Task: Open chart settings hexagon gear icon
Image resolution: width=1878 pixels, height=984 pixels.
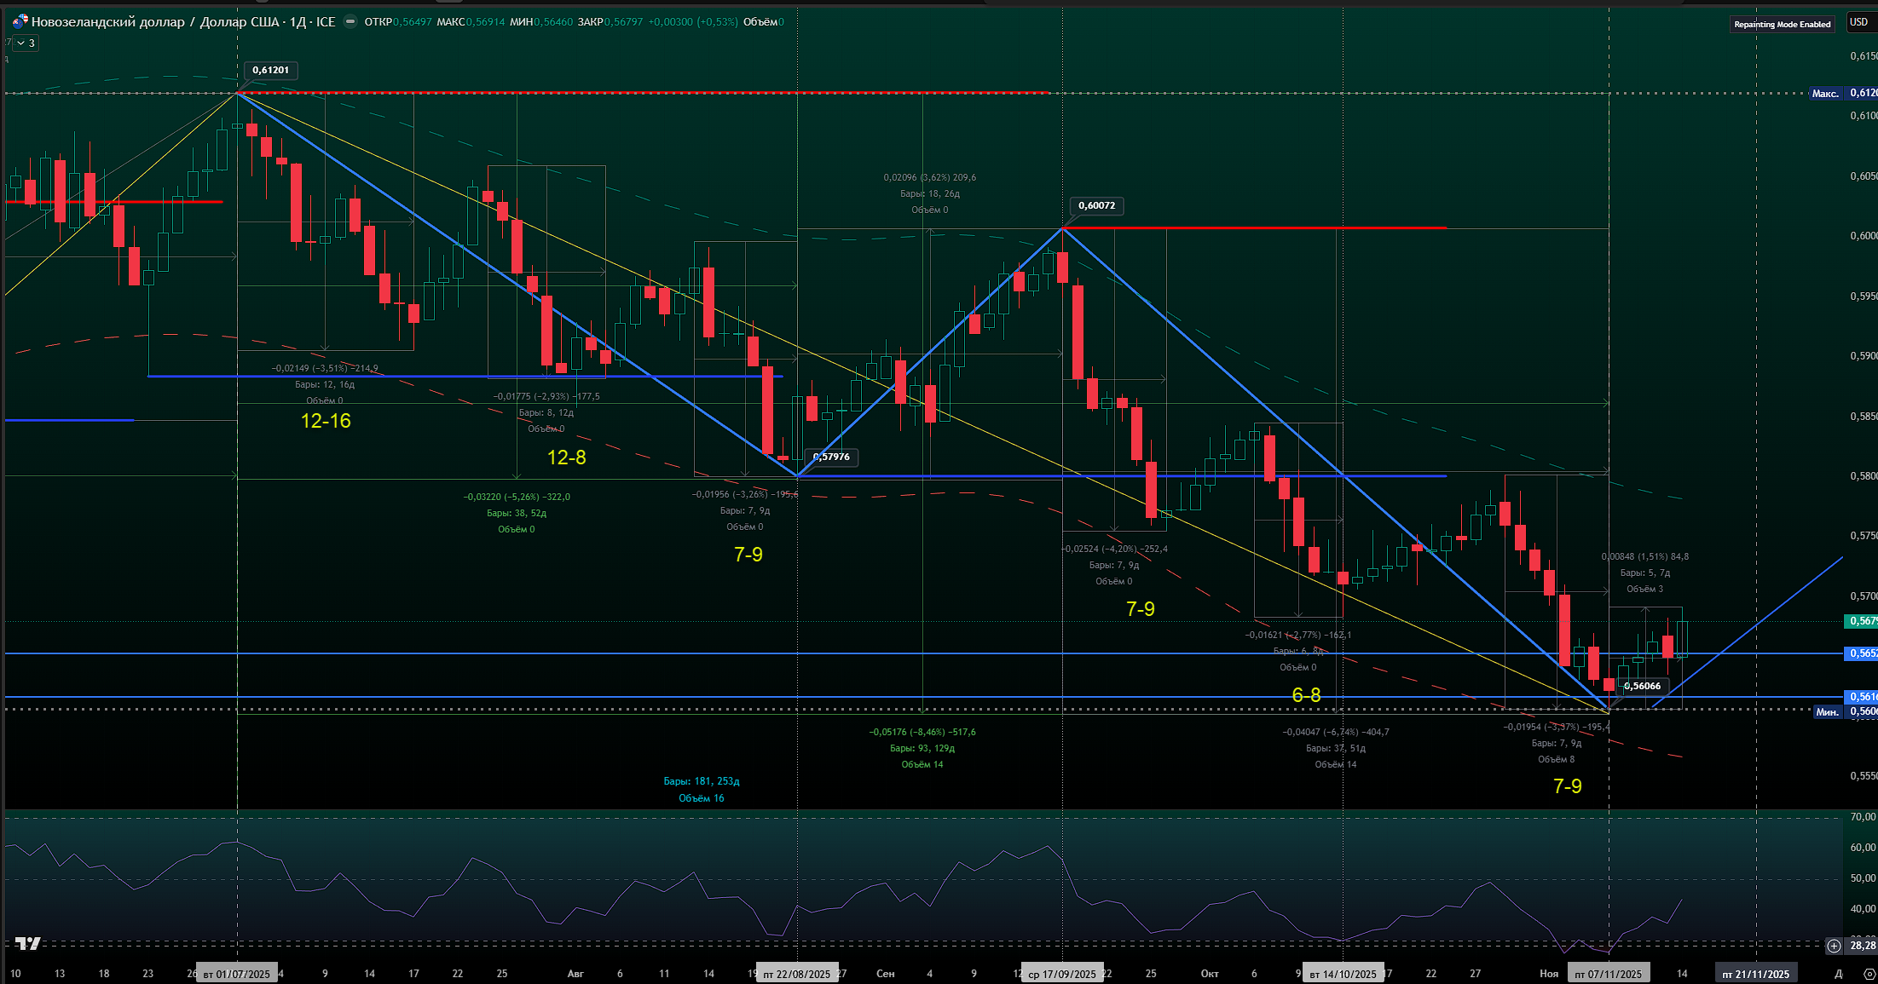Action: pos(1869,973)
